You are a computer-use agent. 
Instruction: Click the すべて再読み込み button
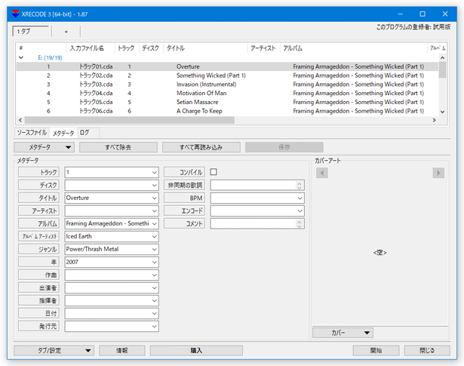pyautogui.click(x=201, y=147)
